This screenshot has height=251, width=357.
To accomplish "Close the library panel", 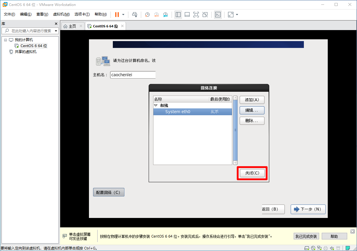I will [x=56, y=24].
